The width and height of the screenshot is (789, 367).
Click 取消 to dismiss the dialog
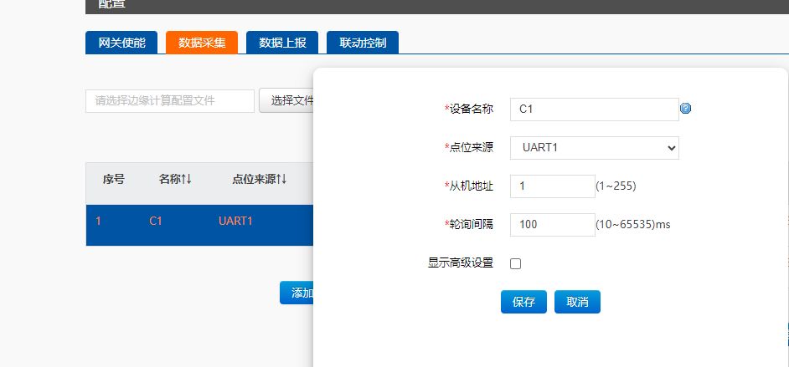[x=577, y=303]
